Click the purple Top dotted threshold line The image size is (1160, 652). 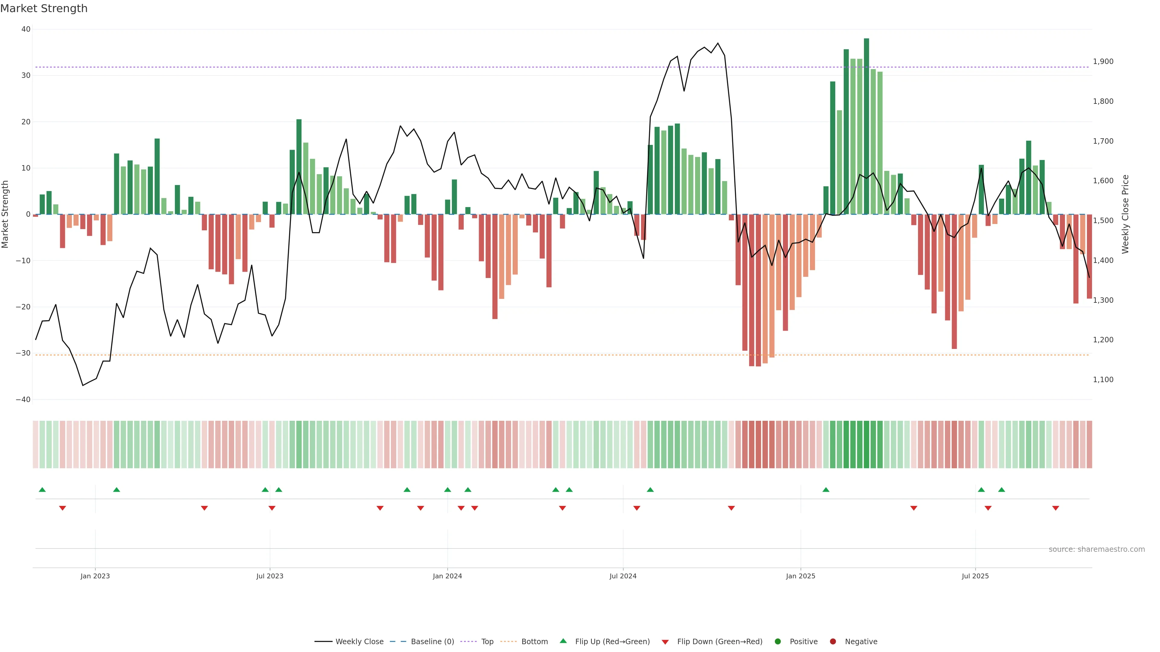point(450,68)
